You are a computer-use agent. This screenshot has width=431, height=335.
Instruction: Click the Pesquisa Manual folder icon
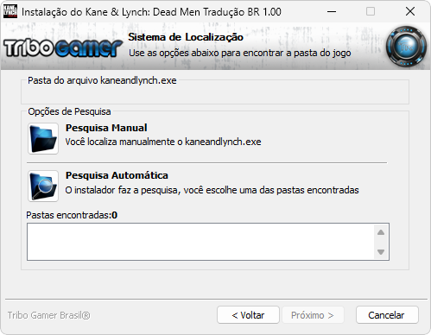click(x=43, y=138)
